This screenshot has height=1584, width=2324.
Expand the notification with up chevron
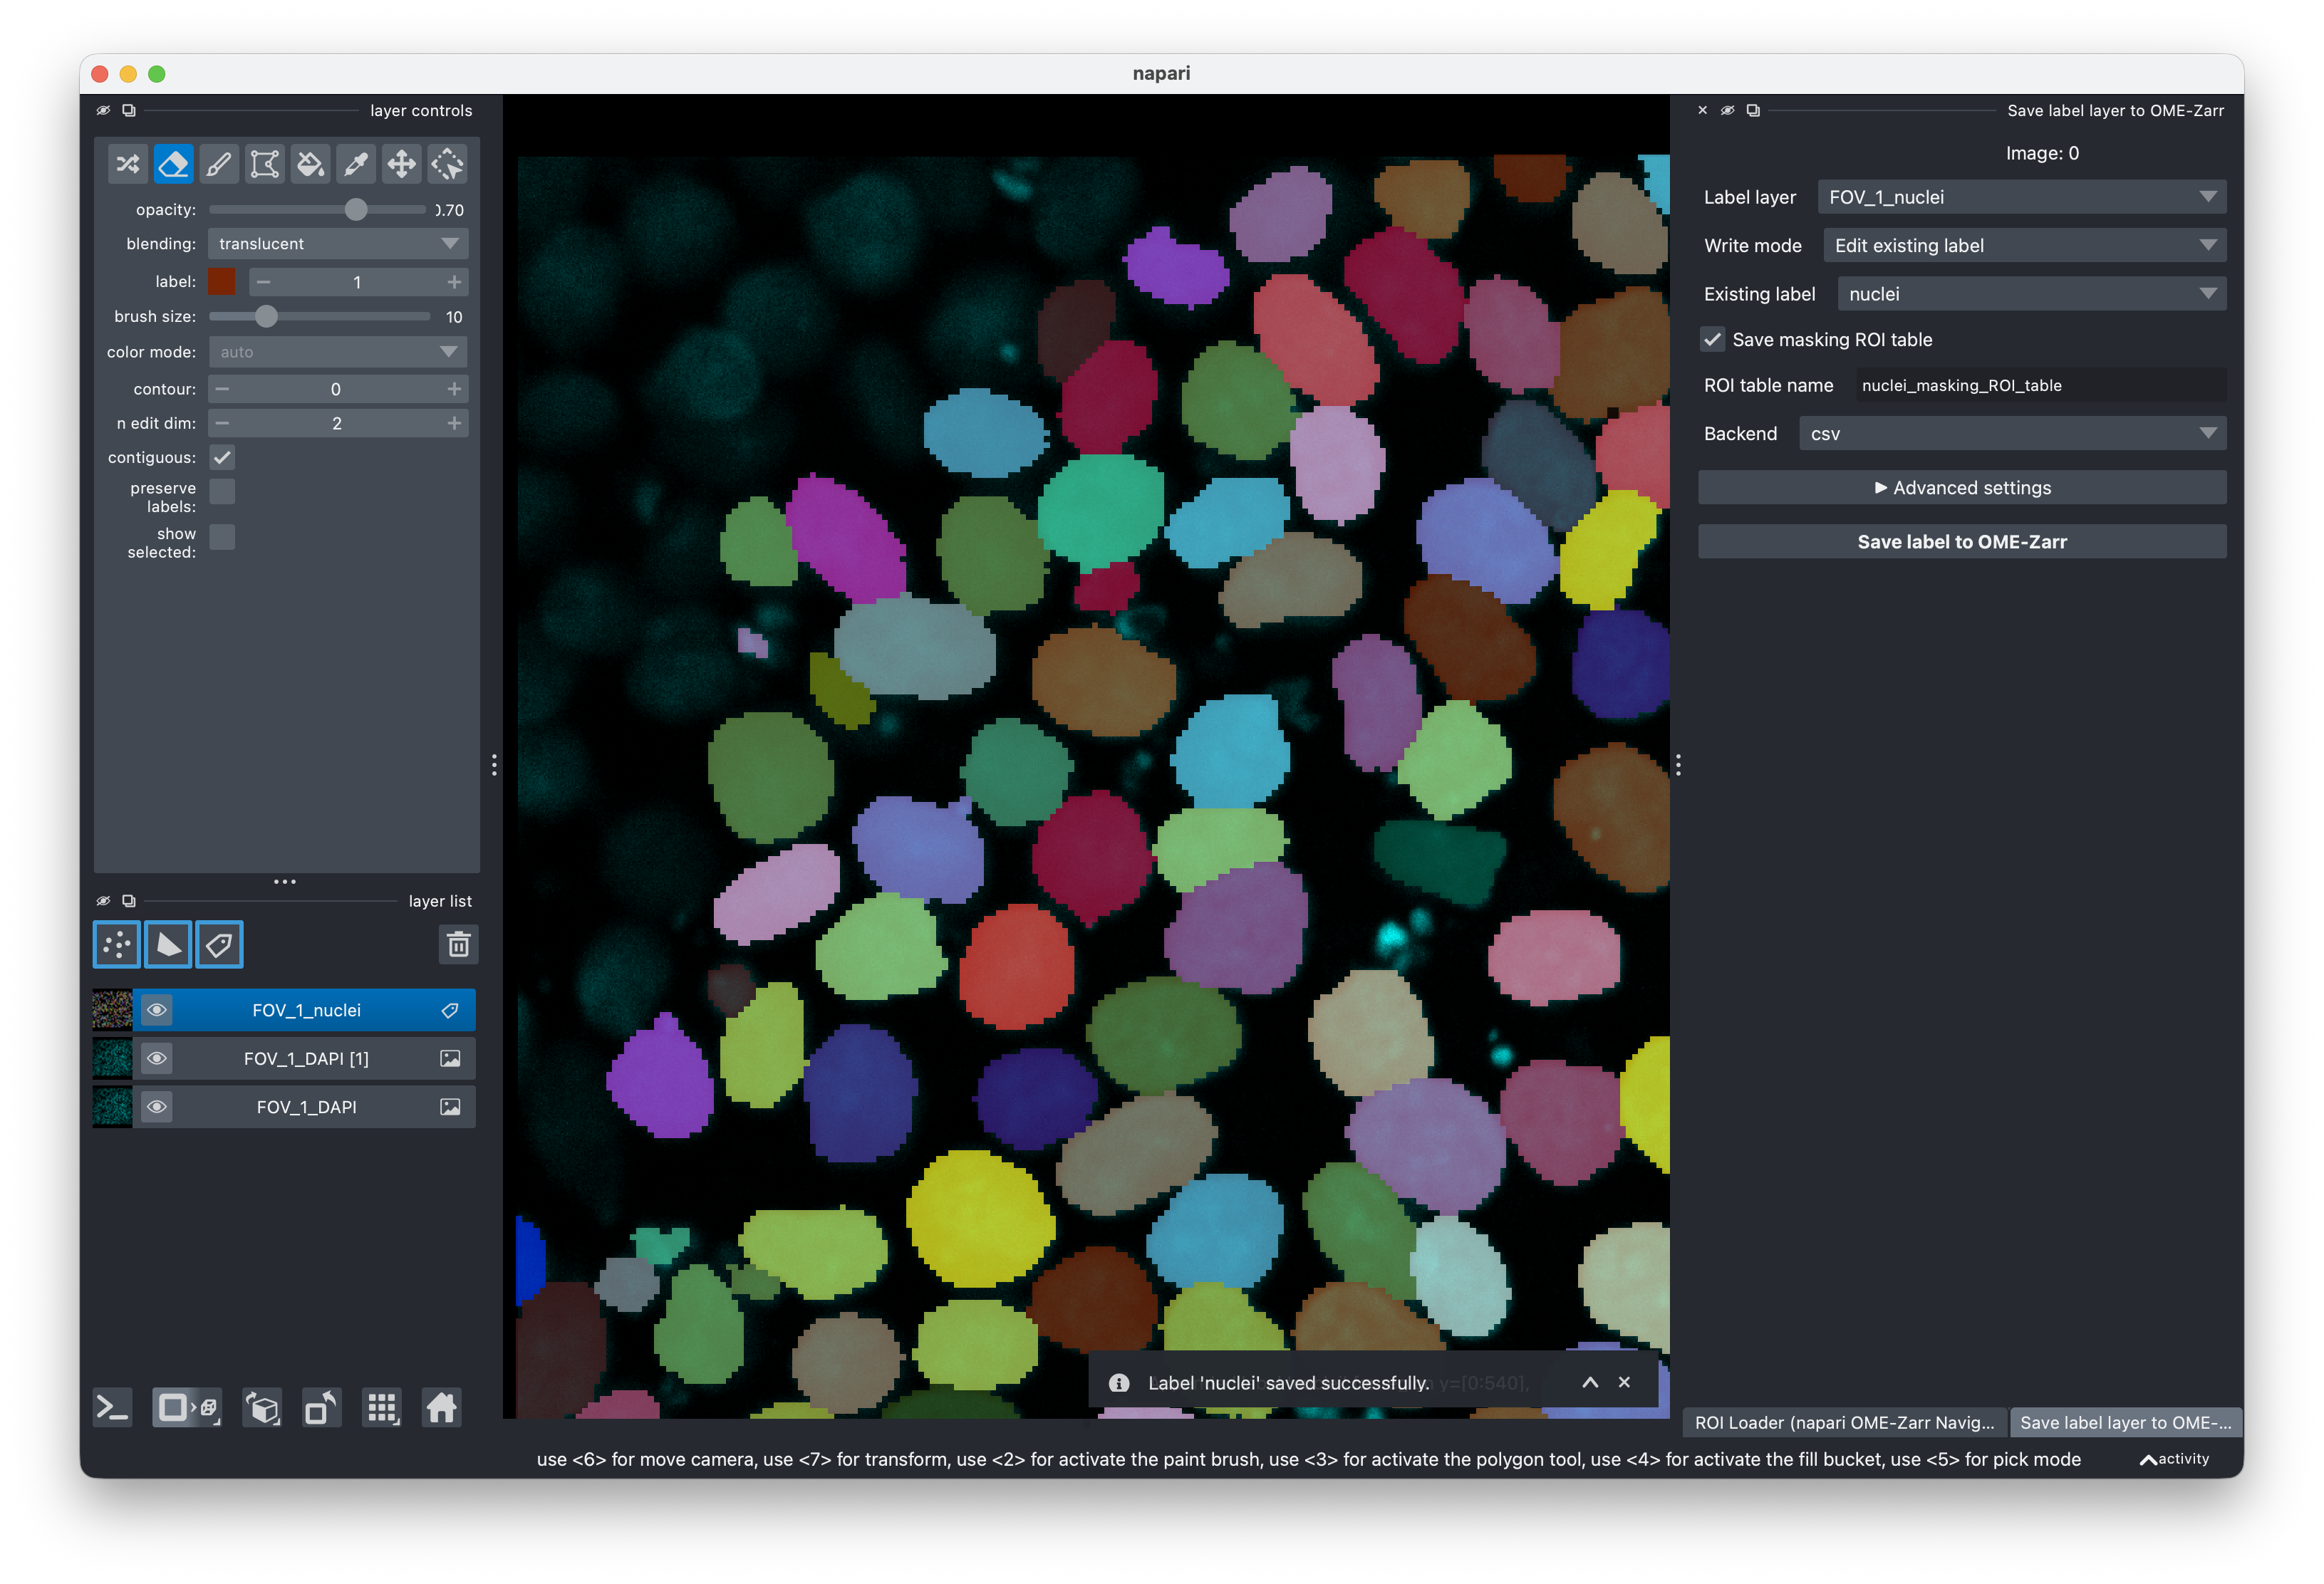pyautogui.click(x=1590, y=1382)
